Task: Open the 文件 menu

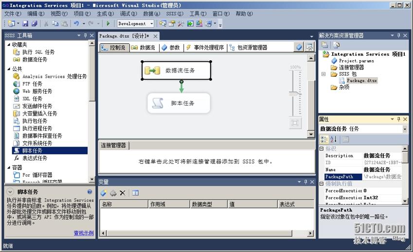Action: pos(13,14)
